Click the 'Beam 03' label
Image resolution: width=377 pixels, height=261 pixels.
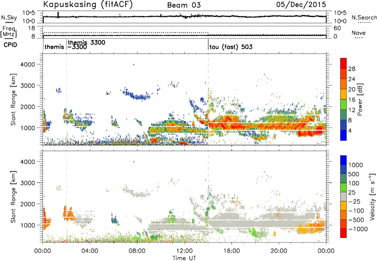(x=184, y=5)
